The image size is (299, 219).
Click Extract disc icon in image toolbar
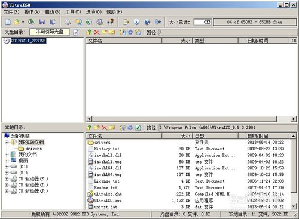coord(123,32)
